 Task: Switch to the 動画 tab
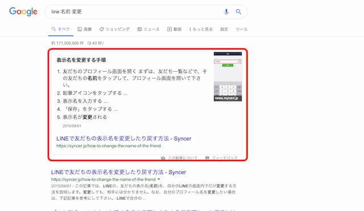(175, 29)
